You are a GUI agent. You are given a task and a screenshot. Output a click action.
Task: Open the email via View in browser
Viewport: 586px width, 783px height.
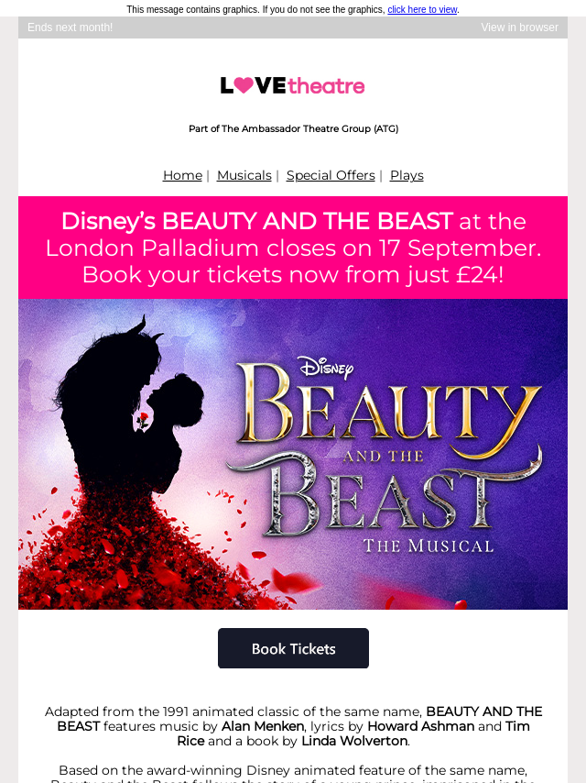(519, 28)
